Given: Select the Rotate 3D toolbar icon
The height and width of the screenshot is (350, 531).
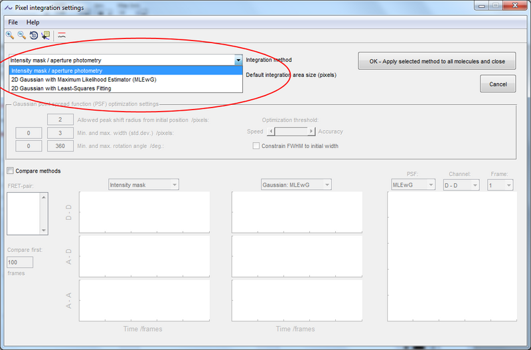Looking at the screenshot, I should [x=33, y=35].
